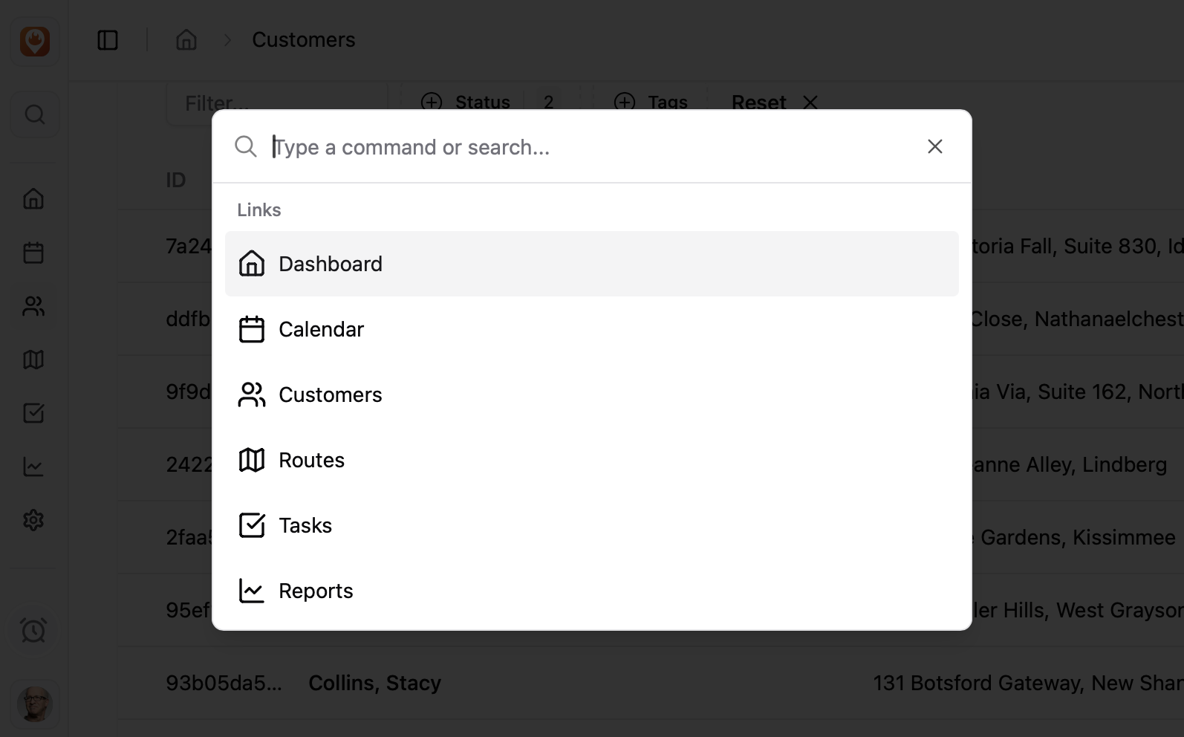Open Calendar from the sidebar icon
The height and width of the screenshot is (737, 1184).
click(33, 253)
